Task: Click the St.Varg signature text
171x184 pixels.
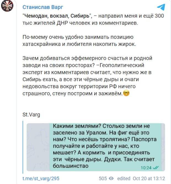Action: pos(31,115)
